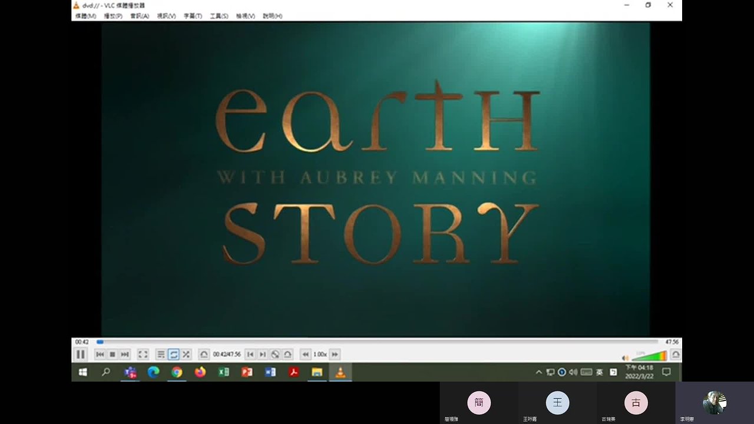Viewport: 754px width, 424px height.
Task: Slow down playback speed with rewind arrows
Action: pos(305,355)
